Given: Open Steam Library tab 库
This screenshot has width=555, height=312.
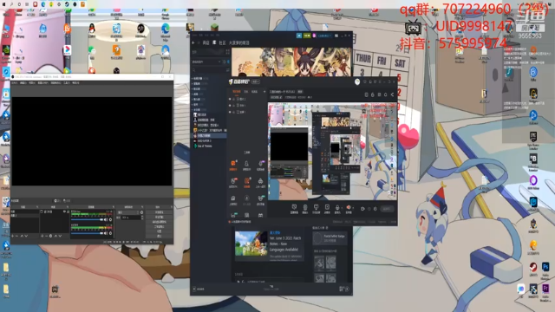Looking at the screenshot, I should (x=214, y=42).
